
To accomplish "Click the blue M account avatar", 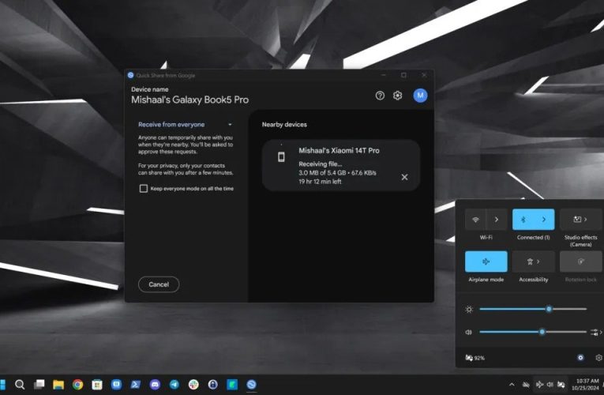I will (420, 95).
